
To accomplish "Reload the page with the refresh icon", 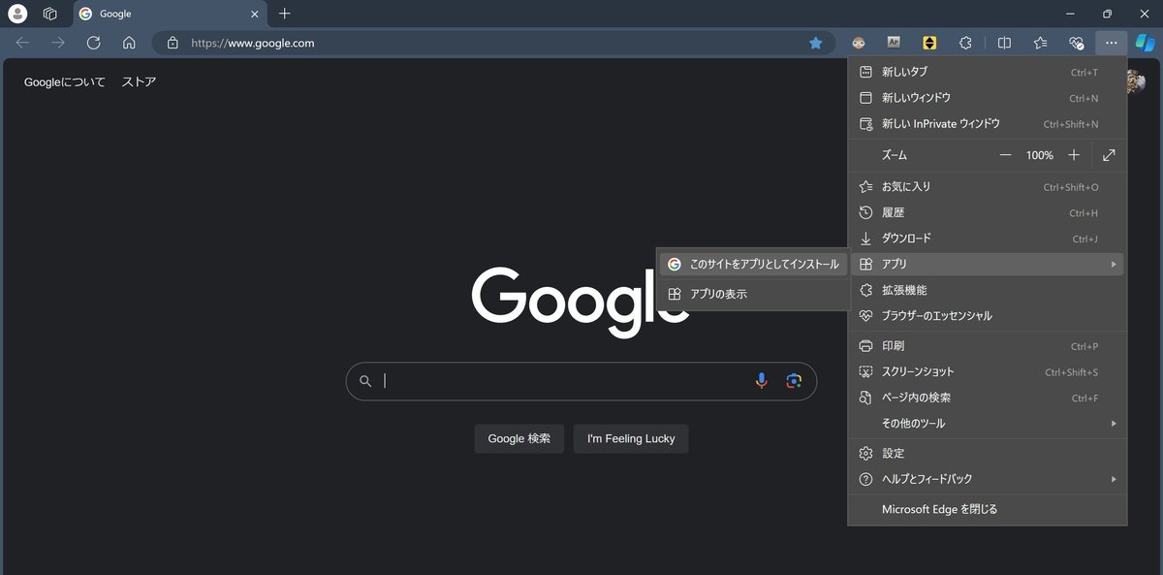I will [93, 43].
